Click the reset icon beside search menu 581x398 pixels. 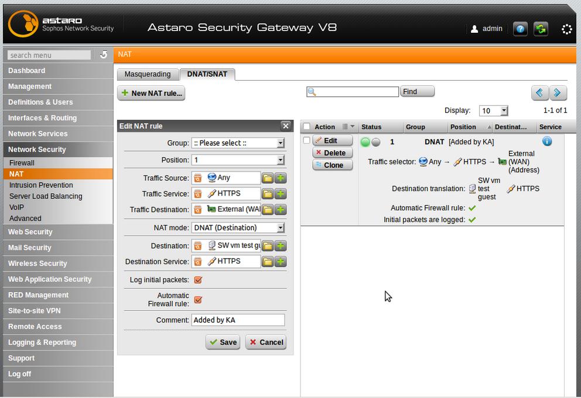coord(104,55)
